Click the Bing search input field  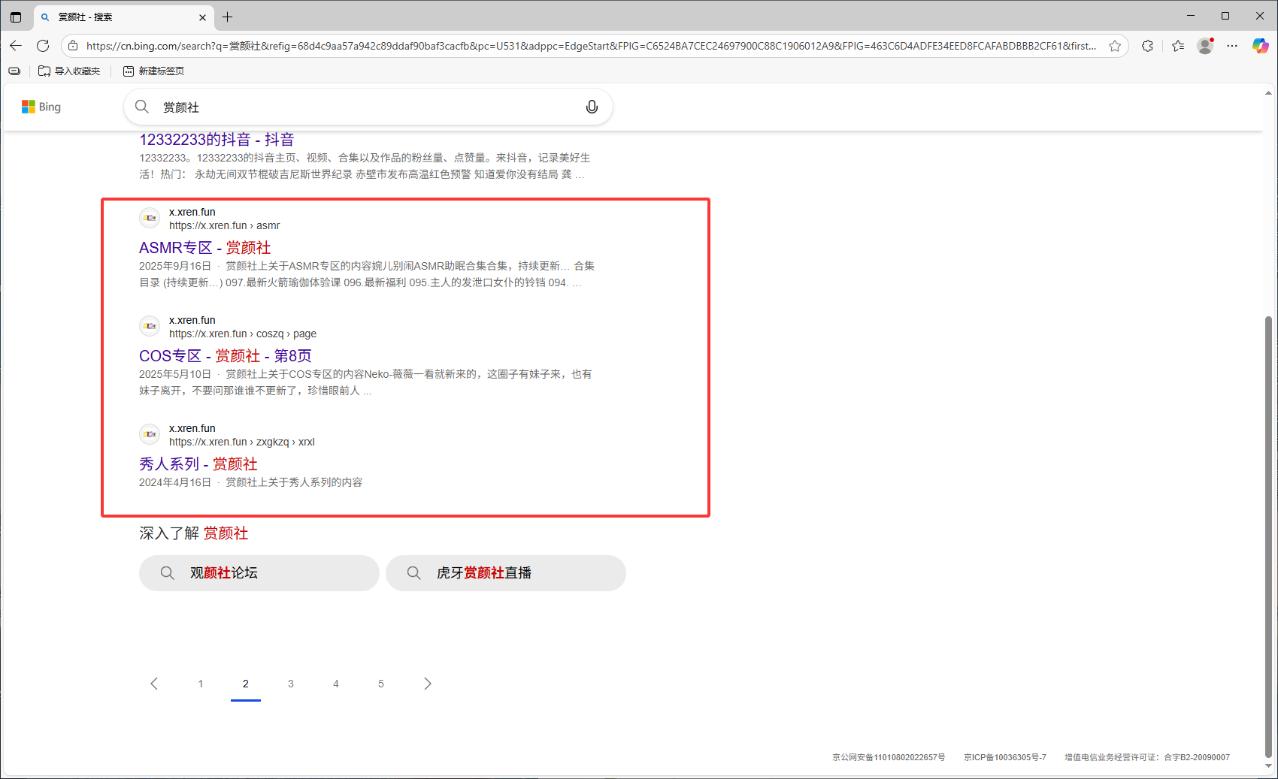(x=368, y=107)
